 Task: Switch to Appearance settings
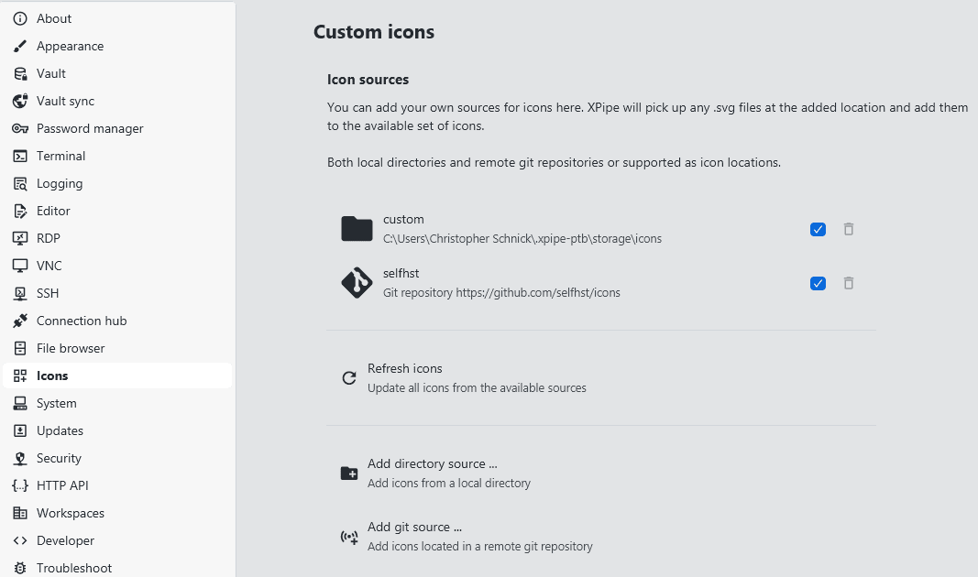(x=70, y=46)
